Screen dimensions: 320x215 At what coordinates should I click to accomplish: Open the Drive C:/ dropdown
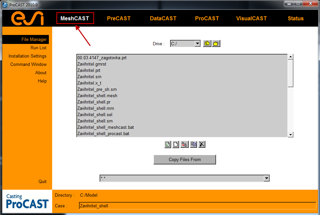(x=197, y=44)
